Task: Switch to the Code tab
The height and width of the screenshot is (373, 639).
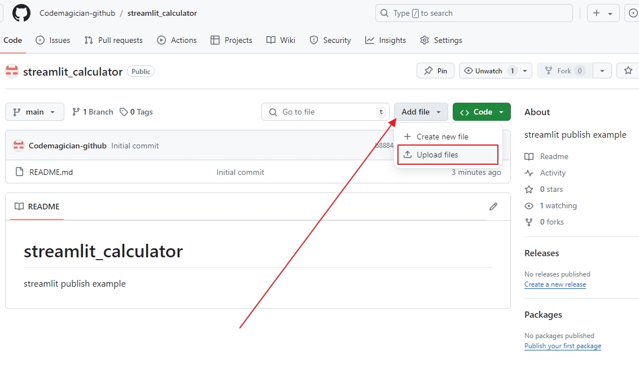Action: point(12,40)
